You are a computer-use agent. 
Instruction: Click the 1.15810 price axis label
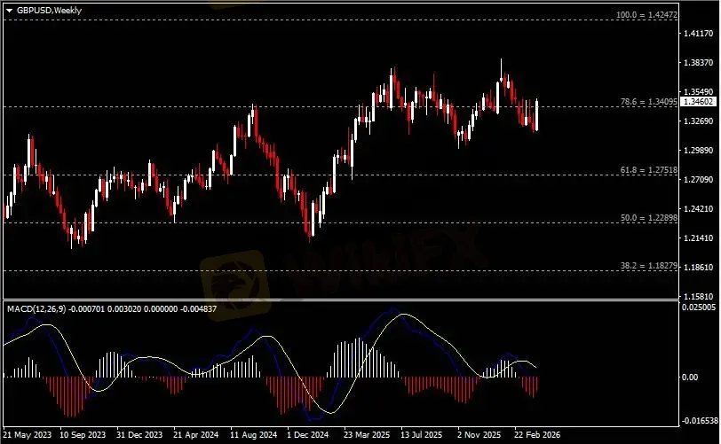point(699,295)
